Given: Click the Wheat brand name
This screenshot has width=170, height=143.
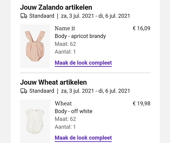Looking at the screenshot, I should (x=63, y=103).
